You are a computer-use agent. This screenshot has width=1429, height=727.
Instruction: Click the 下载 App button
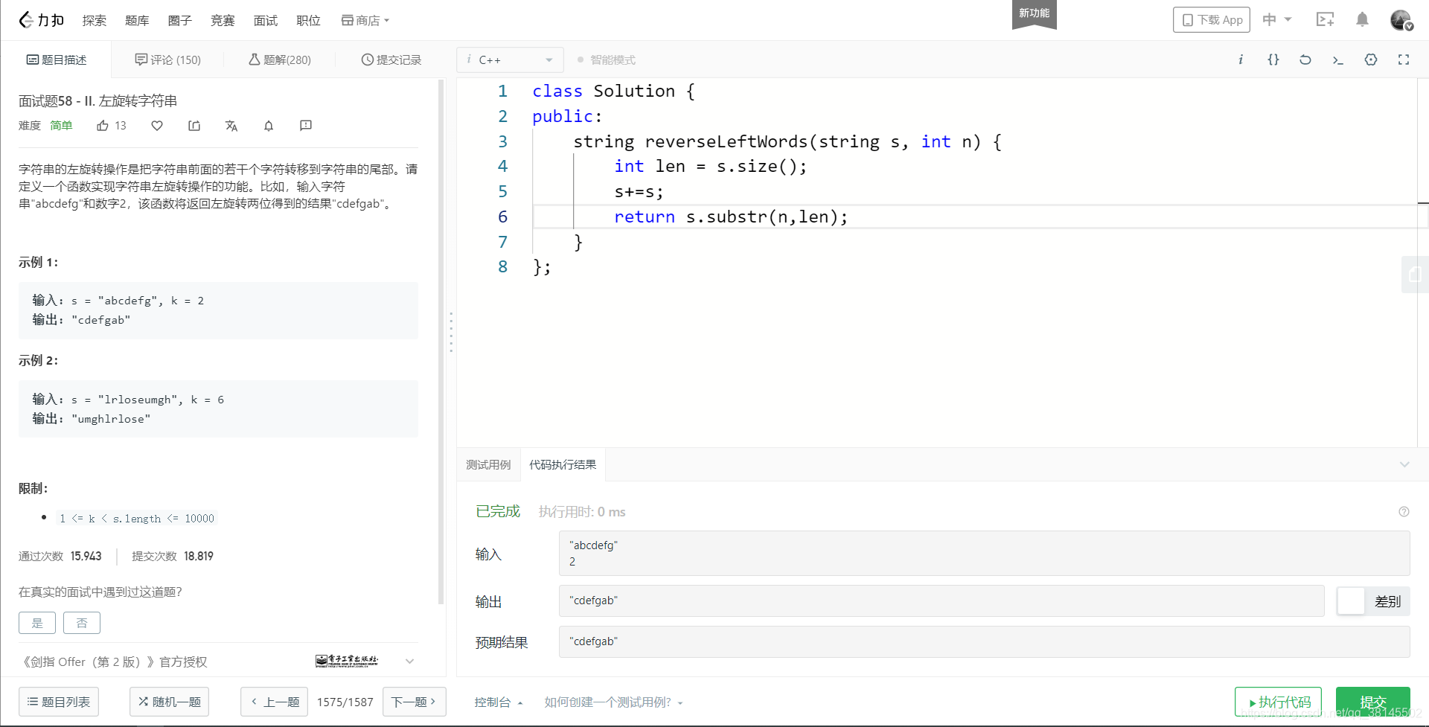(1211, 20)
